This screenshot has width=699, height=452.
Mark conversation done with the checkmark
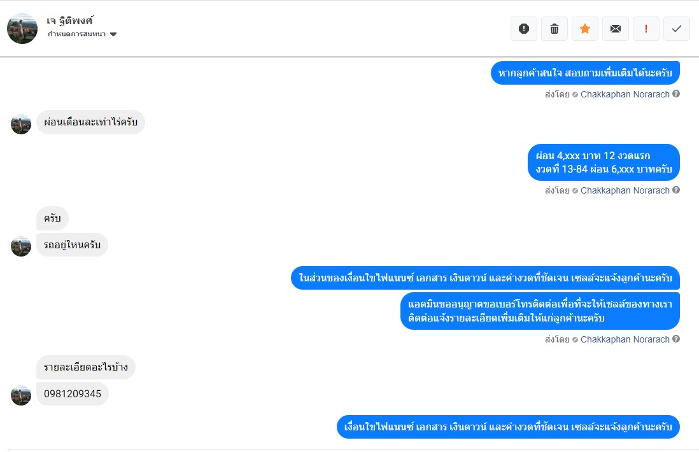point(677,29)
